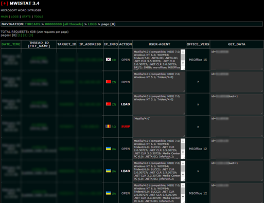
Task: Click the China flag in the LOAD row
Action: coord(108,104)
